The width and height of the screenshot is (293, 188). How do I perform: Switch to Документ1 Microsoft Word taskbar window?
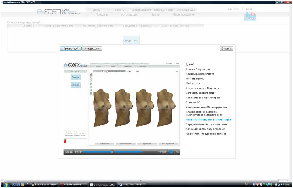[132, 185]
